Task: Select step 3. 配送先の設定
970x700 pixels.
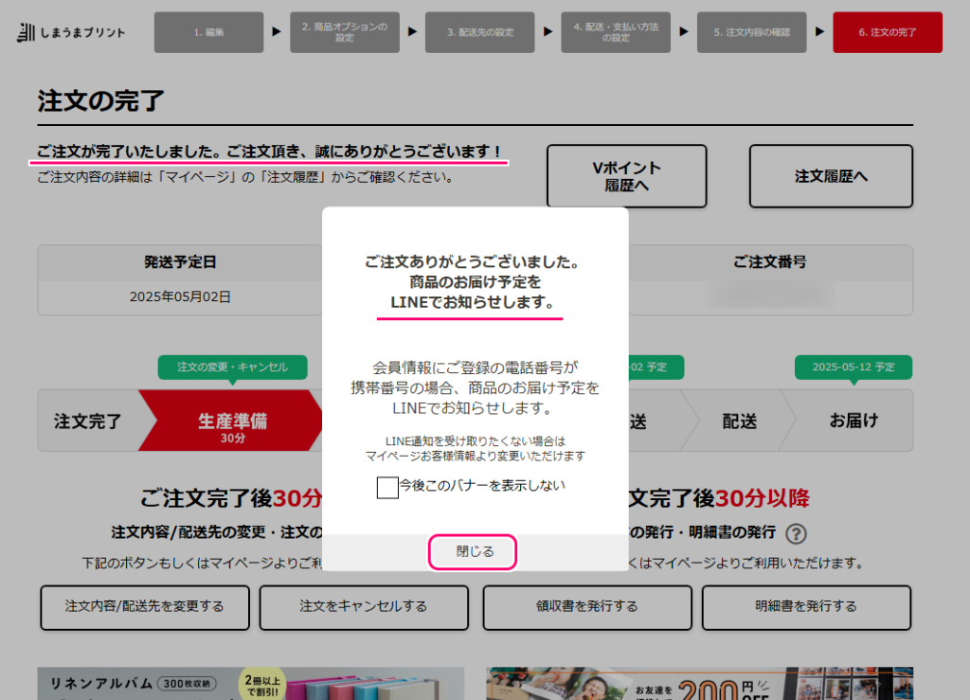Action: pyautogui.click(x=480, y=32)
